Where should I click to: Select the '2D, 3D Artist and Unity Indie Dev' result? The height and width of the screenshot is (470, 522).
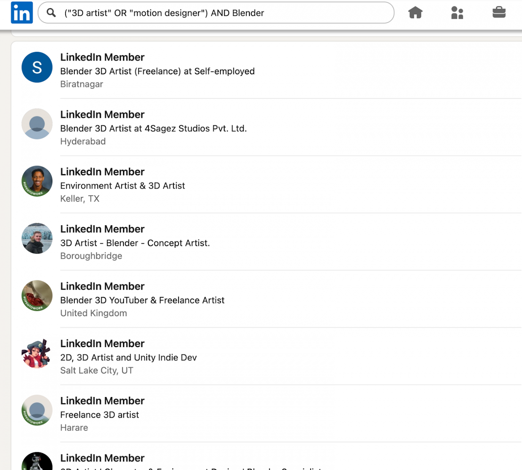tap(128, 357)
